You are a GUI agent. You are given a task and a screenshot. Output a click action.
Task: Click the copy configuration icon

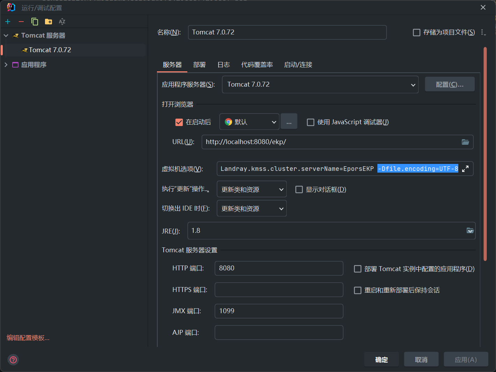(x=35, y=22)
